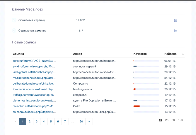Go to next page with » arrow
196x135 pixels.
[x=89, y=122]
